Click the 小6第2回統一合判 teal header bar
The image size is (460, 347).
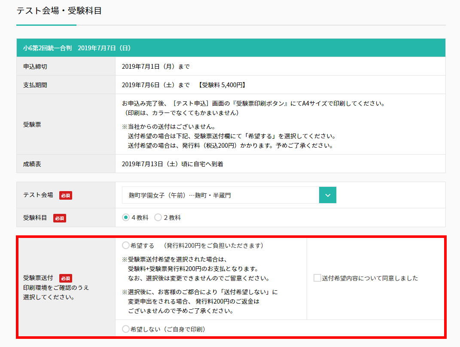tap(231, 48)
